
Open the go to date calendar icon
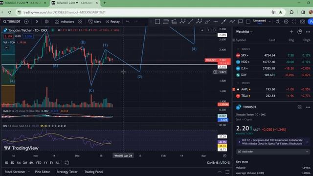coord(67,163)
